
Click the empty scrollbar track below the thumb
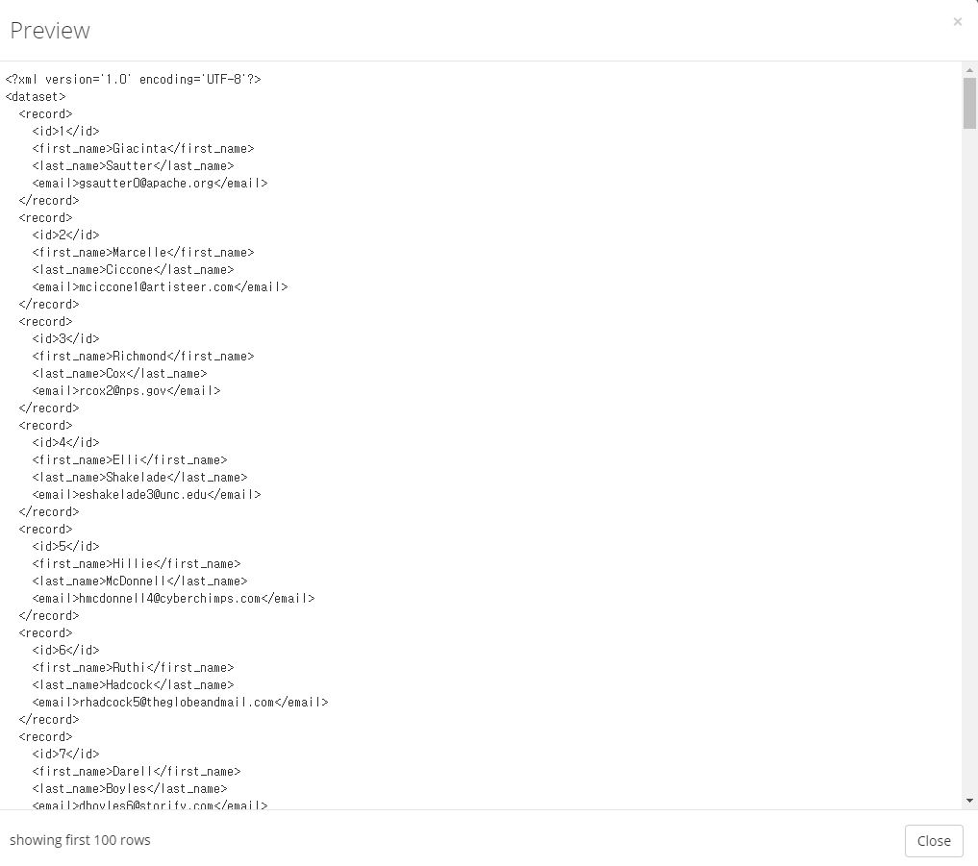(969, 461)
